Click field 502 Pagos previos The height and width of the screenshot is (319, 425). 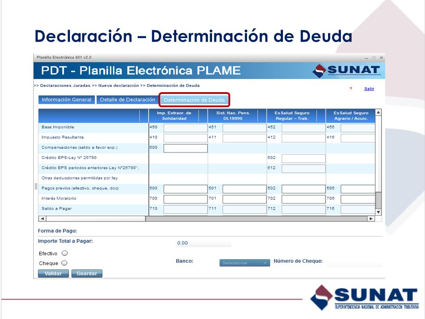pyautogui.click(x=304, y=189)
